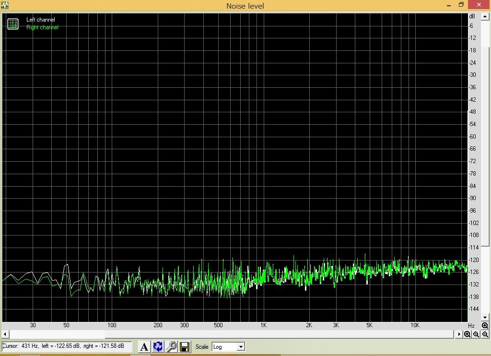
Task: Click the blue swap arrows toolbar icon
Action: (158, 346)
